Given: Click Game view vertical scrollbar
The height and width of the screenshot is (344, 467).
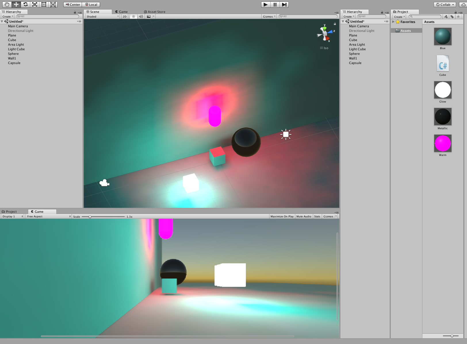Looking at the screenshot, I should coord(337,276).
